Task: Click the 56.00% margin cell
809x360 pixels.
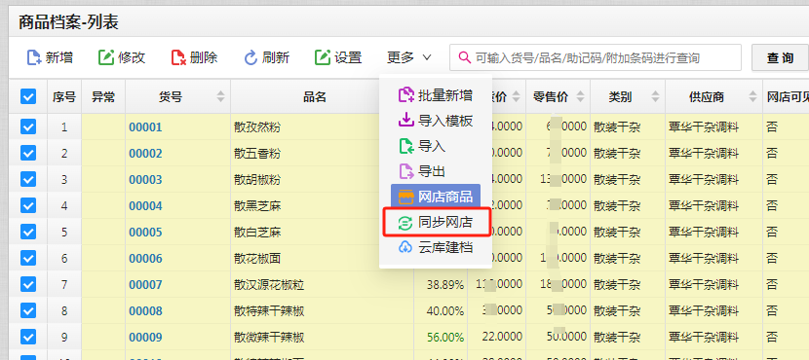Action: point(441,338)
